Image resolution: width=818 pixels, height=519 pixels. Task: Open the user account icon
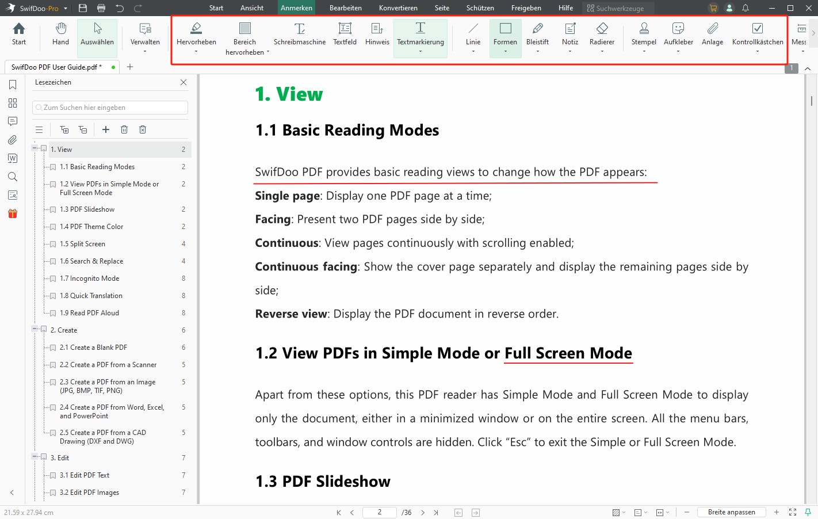coord(729,8)
